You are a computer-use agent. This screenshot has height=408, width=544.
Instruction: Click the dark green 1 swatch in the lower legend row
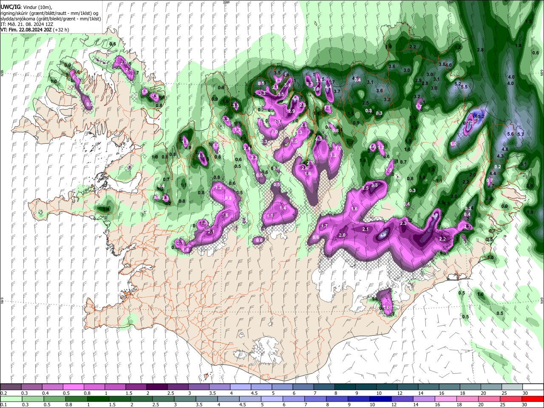(98, 399)
